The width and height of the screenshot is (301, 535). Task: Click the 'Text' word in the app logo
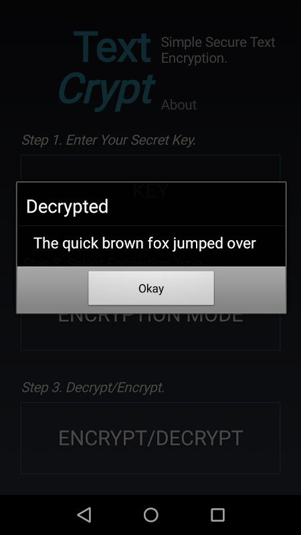point(112,47)
